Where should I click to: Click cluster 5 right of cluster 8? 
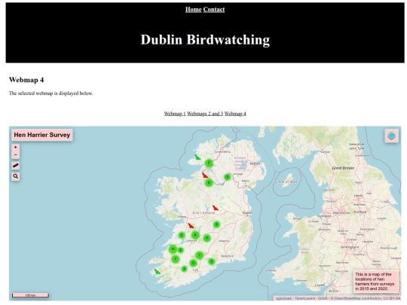207,238
